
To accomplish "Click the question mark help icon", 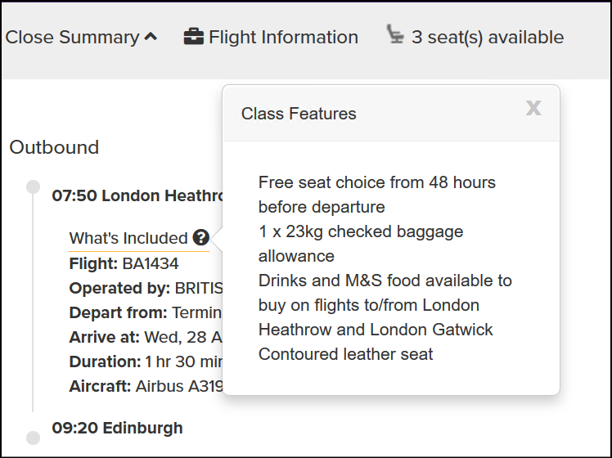I will pyautogui.click(x=201, y=237).
